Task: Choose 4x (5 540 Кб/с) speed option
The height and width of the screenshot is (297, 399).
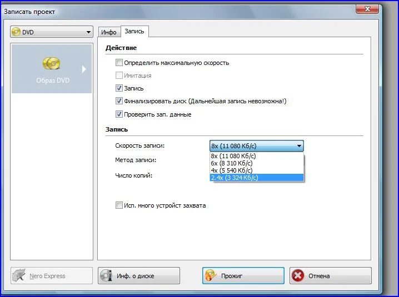Action: coord(257,170)
